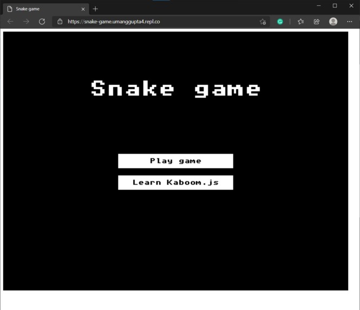This screenshot has height=310, width=360.
Task: Select the Snake game browser tab
Action: [x=46, y=9]
